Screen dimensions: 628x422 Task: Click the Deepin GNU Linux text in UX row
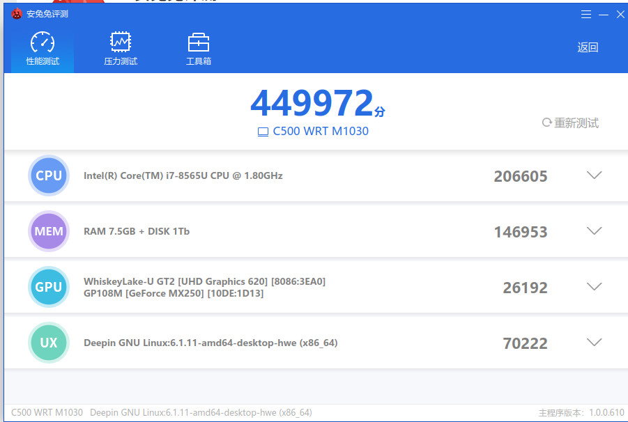[x=210, y=343]
